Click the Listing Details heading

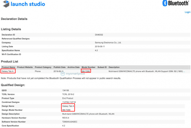tap(11, 29)
